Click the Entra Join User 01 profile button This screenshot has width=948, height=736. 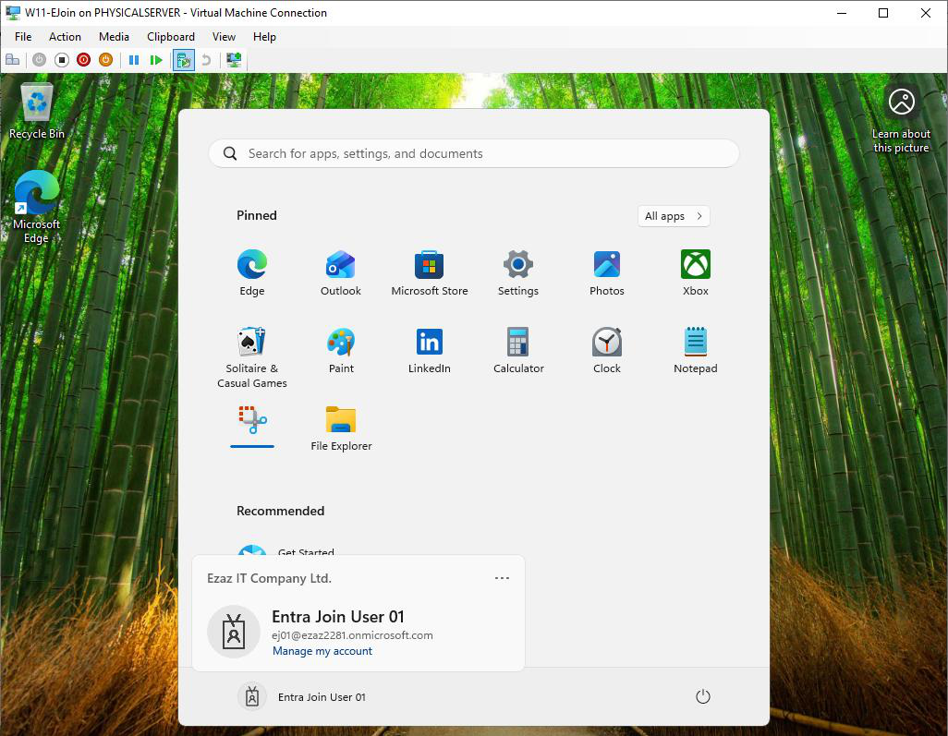coord(302,696)
